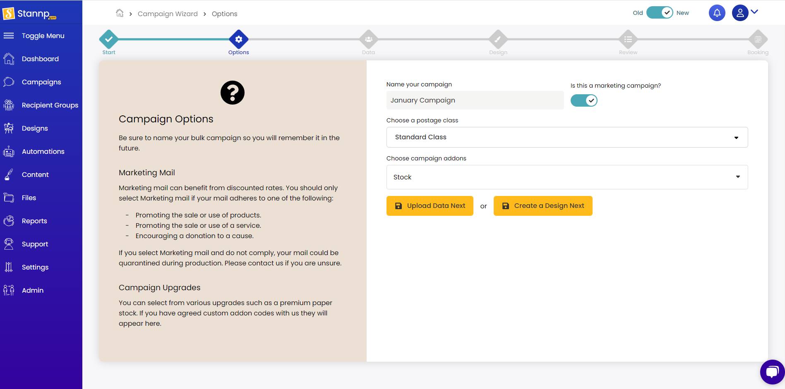Select Designs in the sidebar
Image resolution: width=785 pixels, height=389 pixels.
tap(35, 128)
